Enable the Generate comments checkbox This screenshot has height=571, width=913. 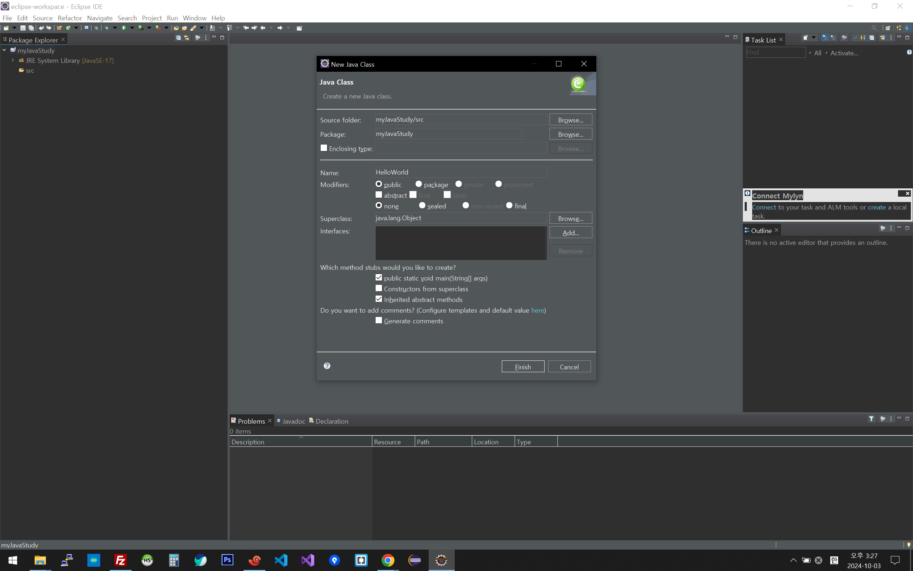[x=379, y=320]
